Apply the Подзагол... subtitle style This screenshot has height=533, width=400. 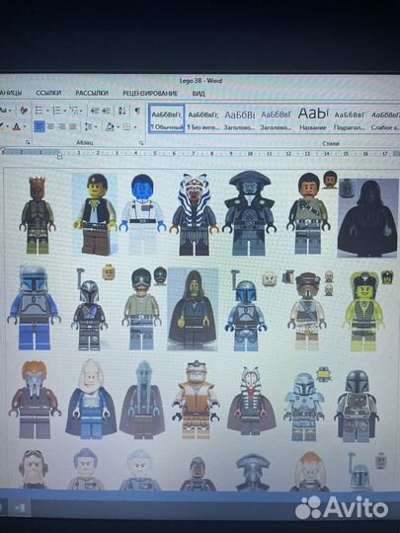click(x=350, y=119)
